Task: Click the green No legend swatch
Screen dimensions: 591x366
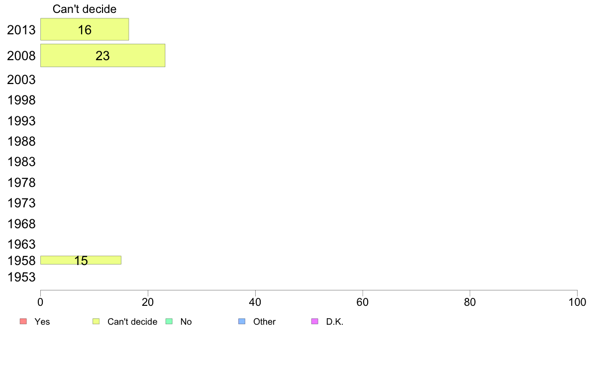Action: point(169,322)
